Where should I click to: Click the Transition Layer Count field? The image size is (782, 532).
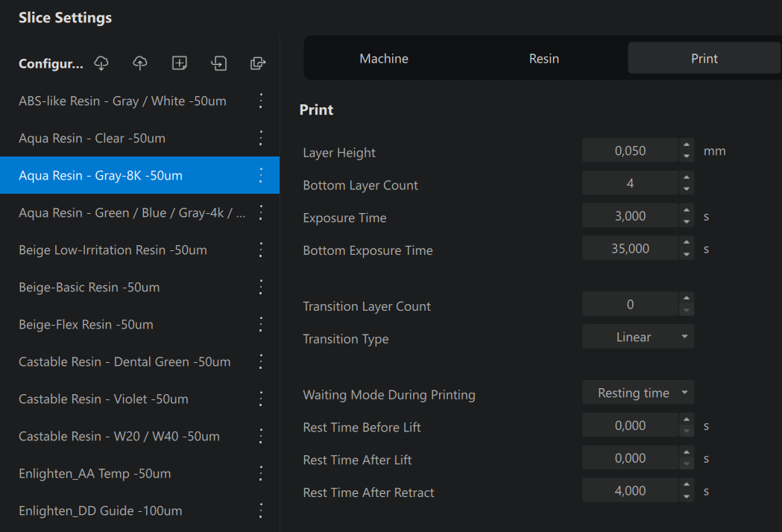(630, 304)
